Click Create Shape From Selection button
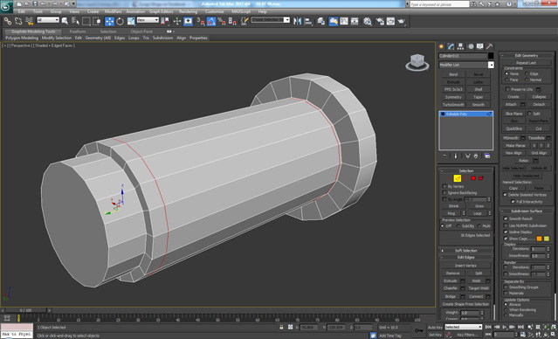This screenshot has width=558, height=339. [465, 304]
